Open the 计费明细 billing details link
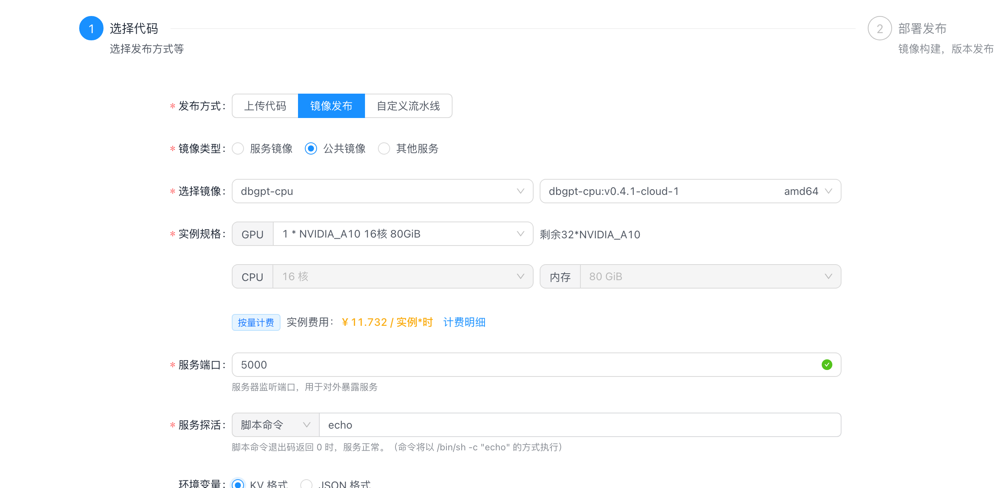Image resolution: width=1004 pixels, height=488 pixels. coord(464,322)
